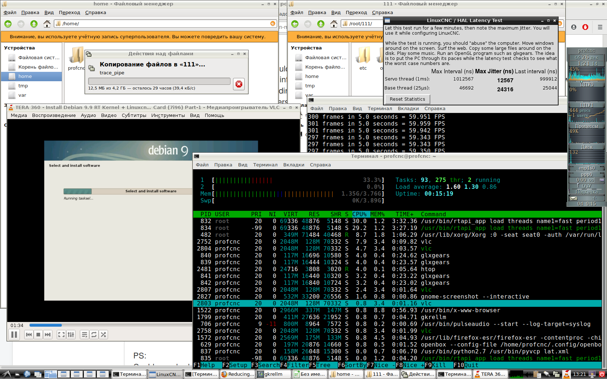Click F2 Setup in htop
The width and height of the screenshot is (607, 379).
click(x=235, y=365)
